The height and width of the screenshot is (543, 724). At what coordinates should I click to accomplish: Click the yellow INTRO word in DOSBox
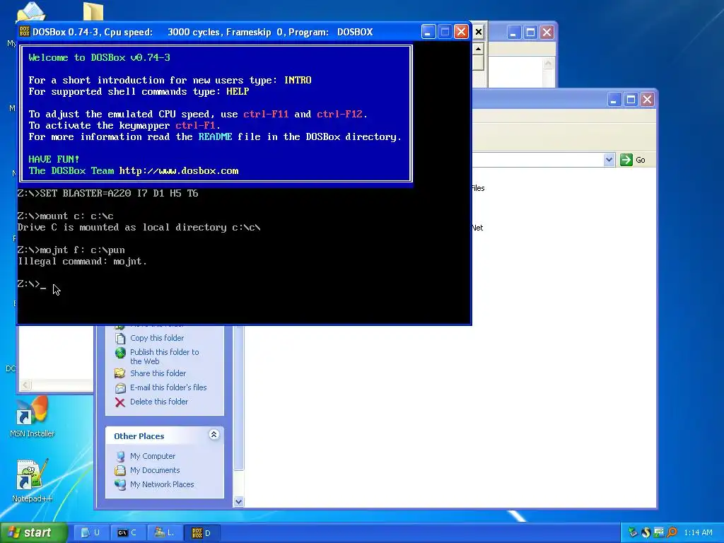(x=298, y=80)
